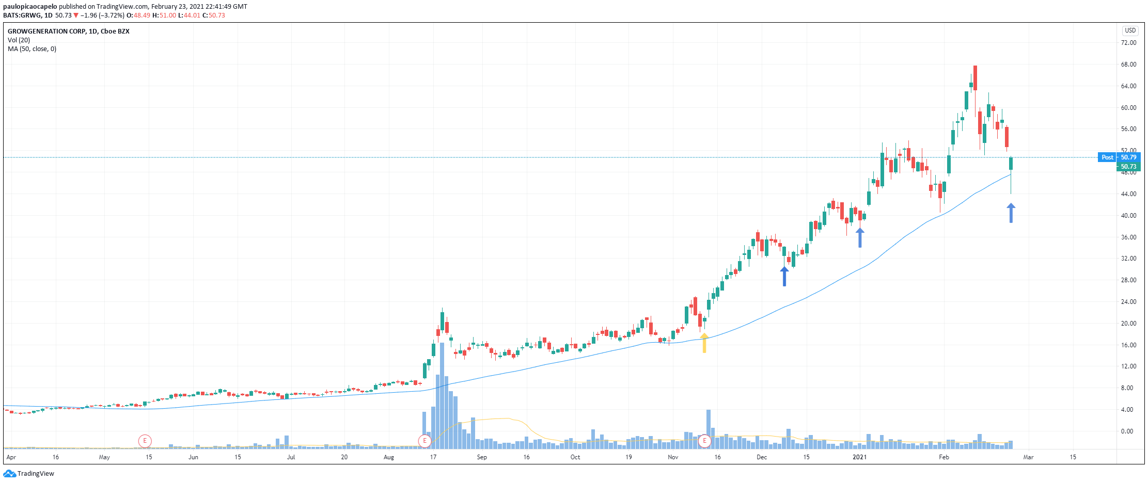
Task: Click the 32.00 price axis label
Action: (1128, 259)
